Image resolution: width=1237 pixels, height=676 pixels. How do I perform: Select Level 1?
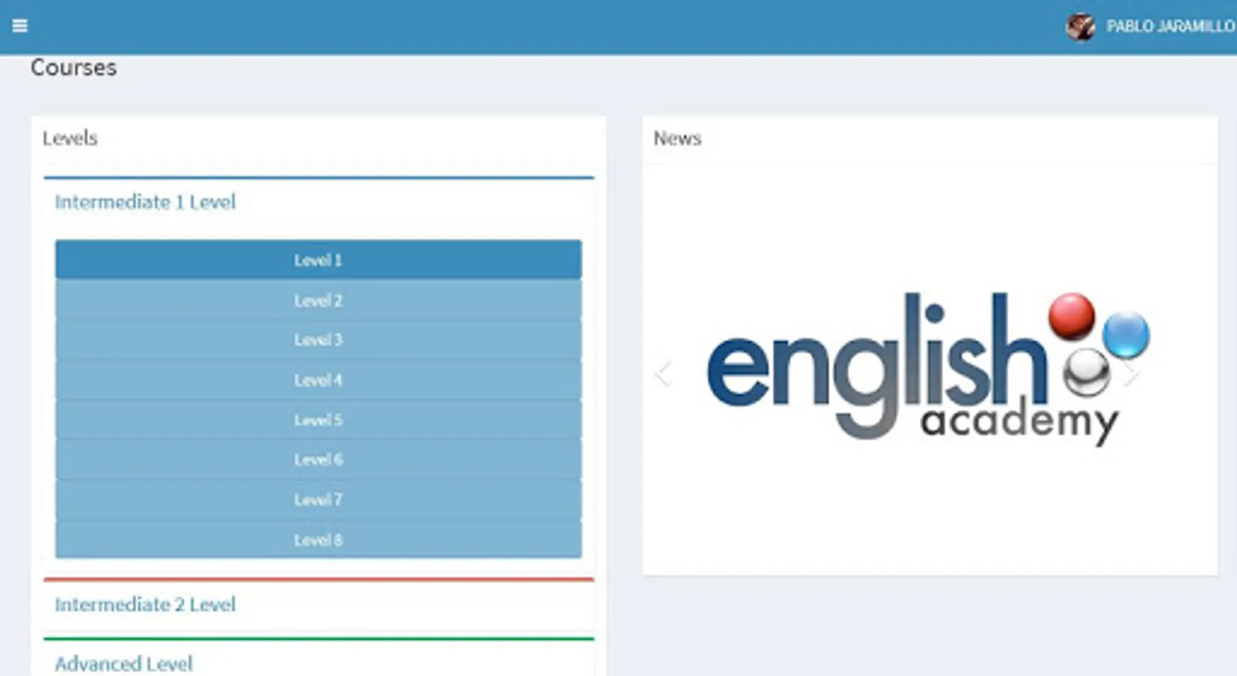coord(319,260)
